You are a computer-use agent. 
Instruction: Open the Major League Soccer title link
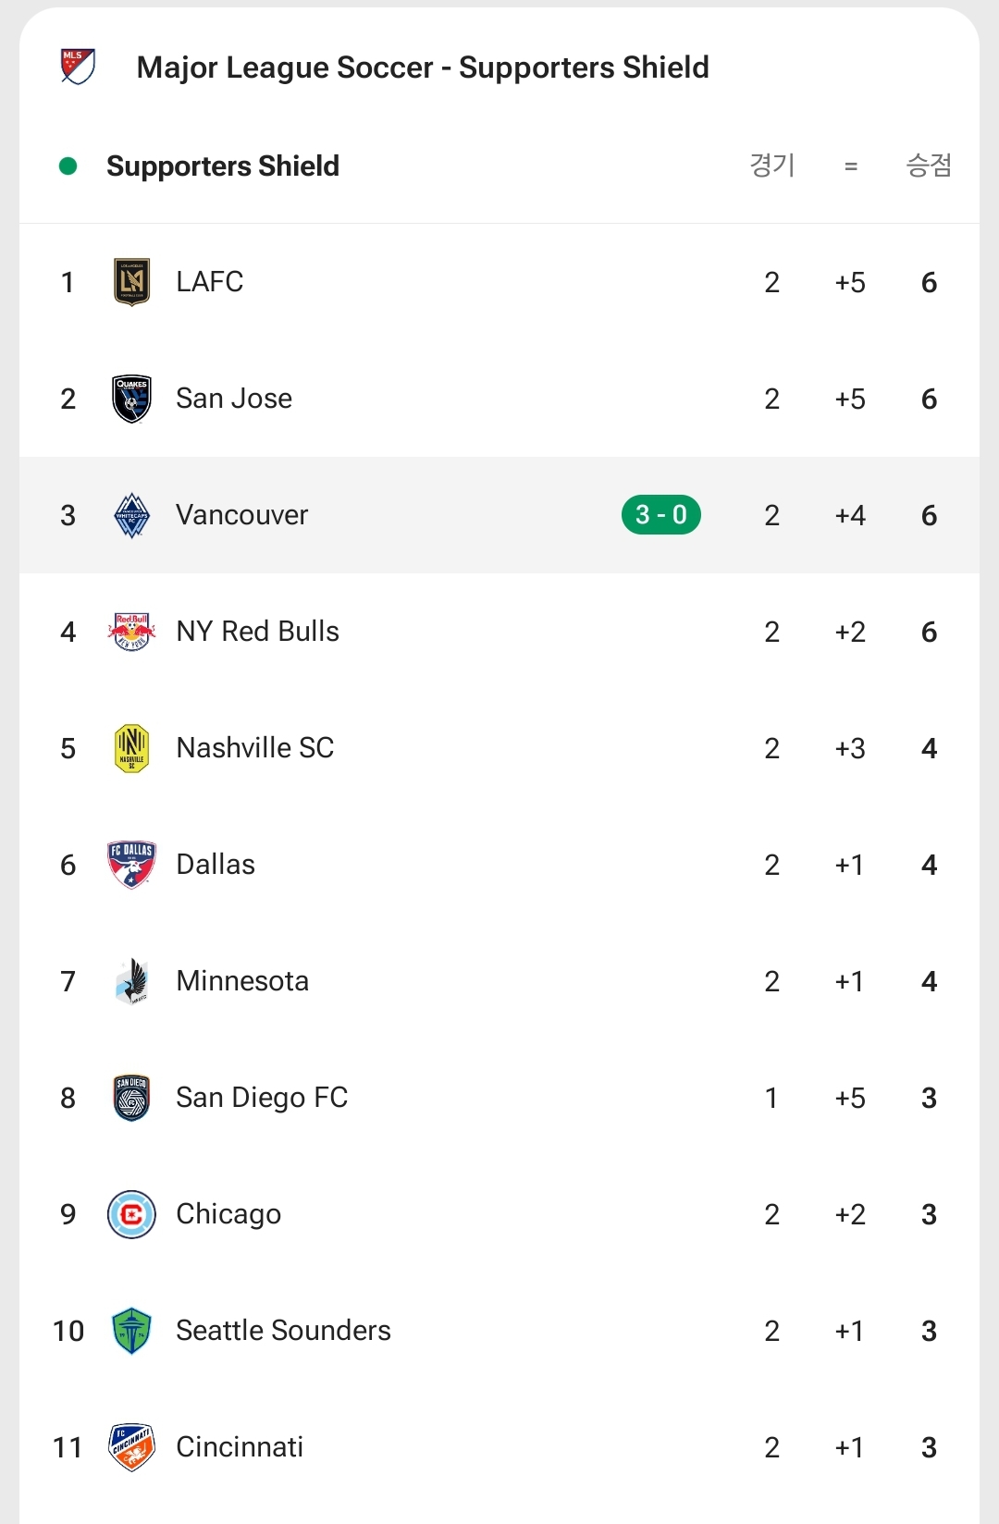coord(422,68)
